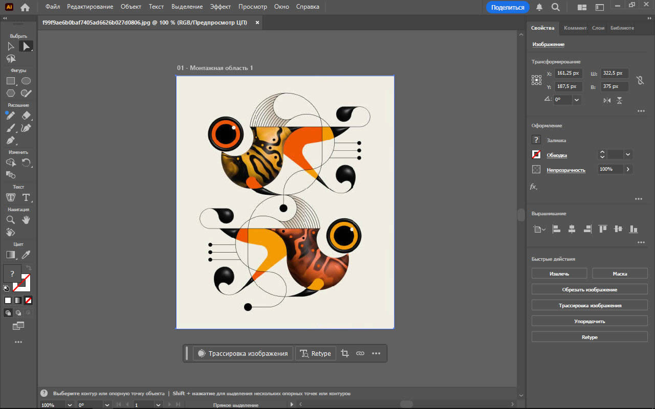This screenshot has width=655, height=409.
Task: Click crop icon in contextual task bar
Action: (x=345, y=353)
